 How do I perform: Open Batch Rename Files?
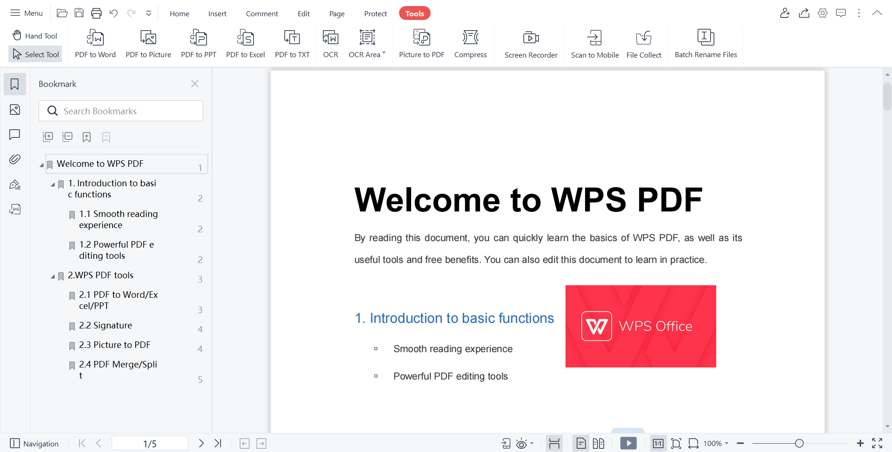[x=706, y=44]
